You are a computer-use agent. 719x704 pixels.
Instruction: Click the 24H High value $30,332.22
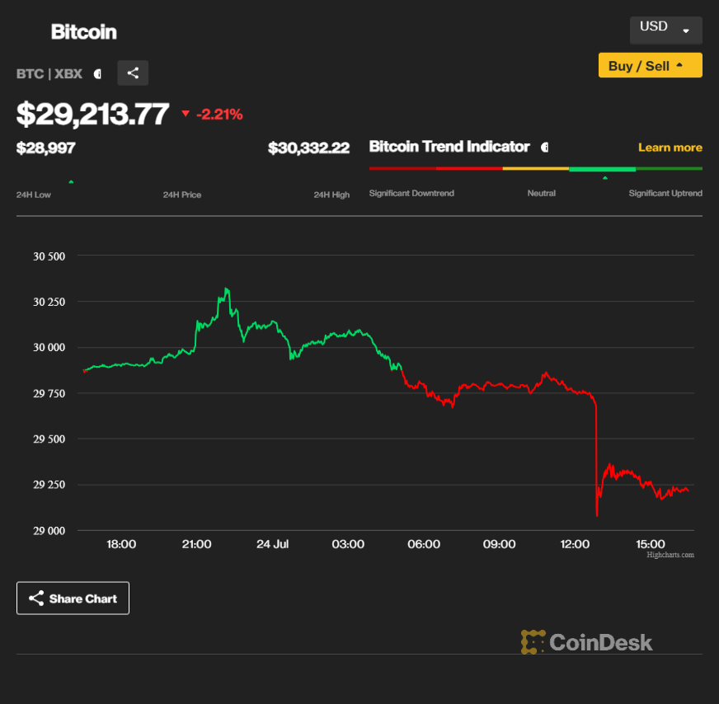(308, 148)
